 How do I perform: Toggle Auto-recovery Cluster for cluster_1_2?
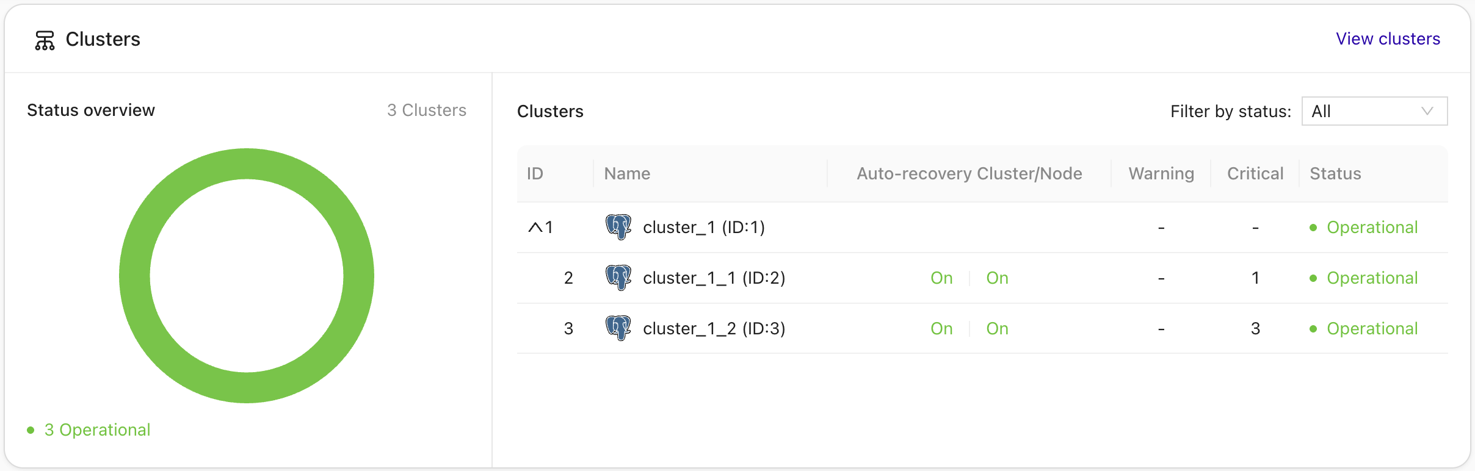[941, 328]
